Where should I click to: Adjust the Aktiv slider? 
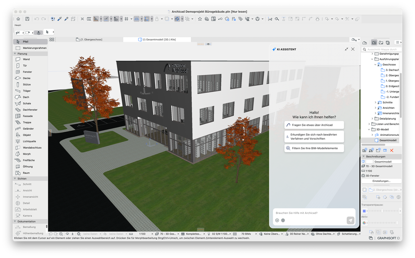coord(383,223)
